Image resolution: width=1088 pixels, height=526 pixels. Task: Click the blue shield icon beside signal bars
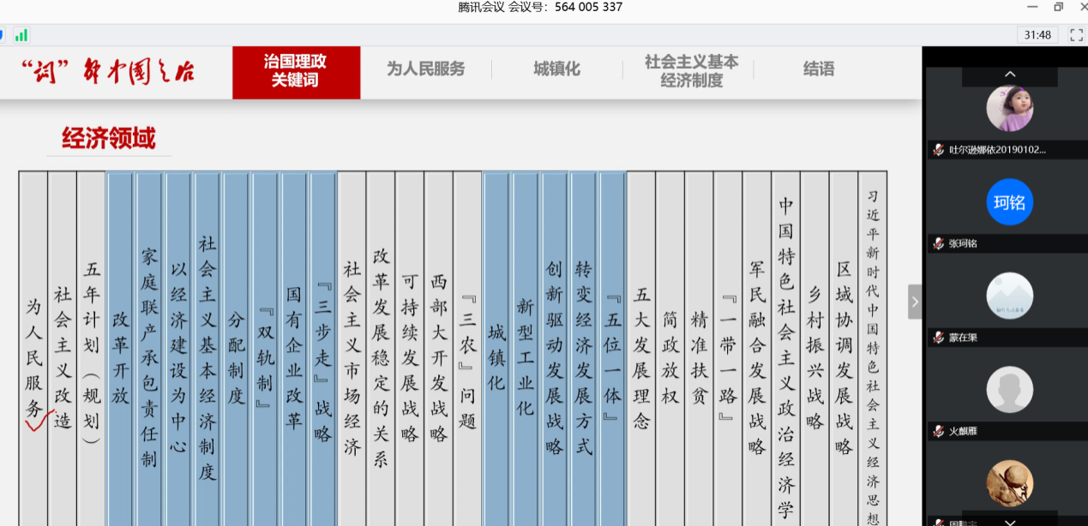pos(2,35)
